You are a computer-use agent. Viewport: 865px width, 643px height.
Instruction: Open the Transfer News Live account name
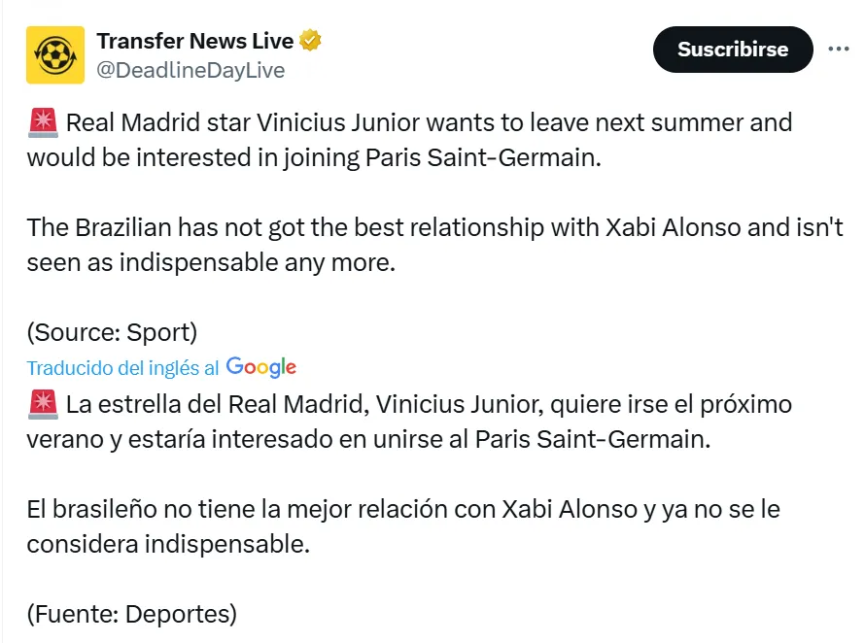[x=194, y=41]
